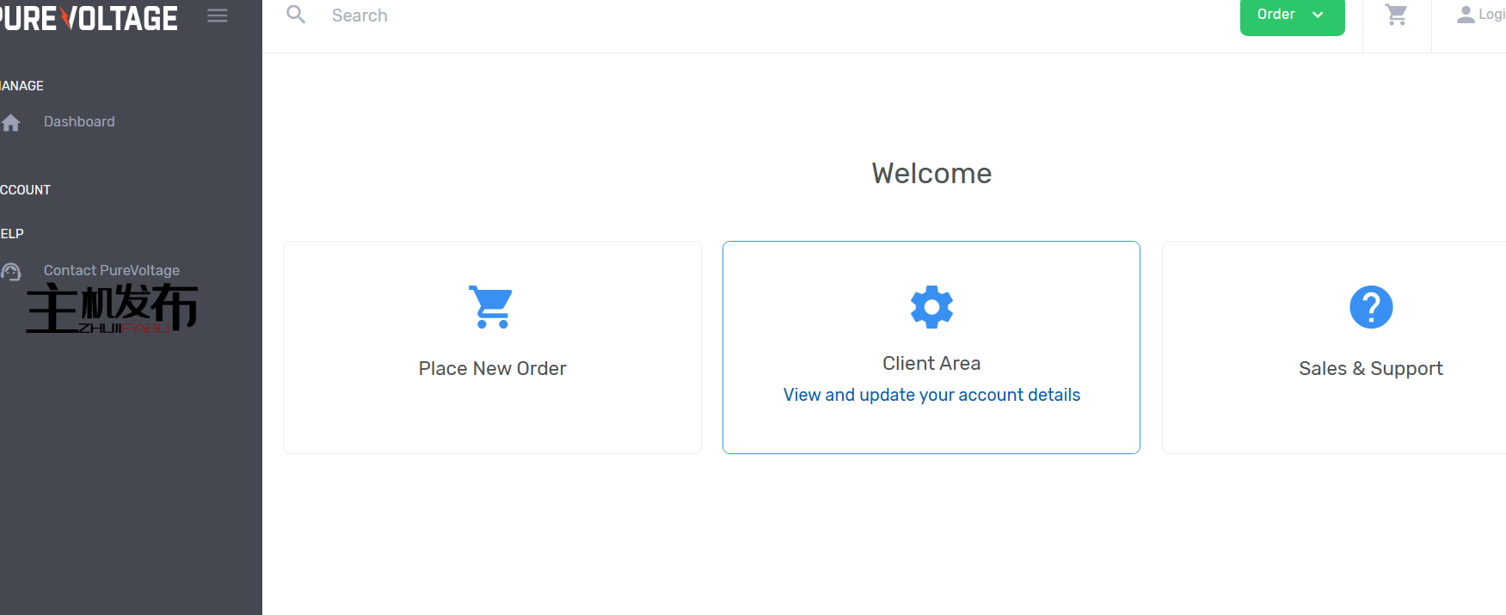Open Contact PureVoltage sidebar item
The width and height of the screenshot is (1506, 615).
tap(112, 270)
